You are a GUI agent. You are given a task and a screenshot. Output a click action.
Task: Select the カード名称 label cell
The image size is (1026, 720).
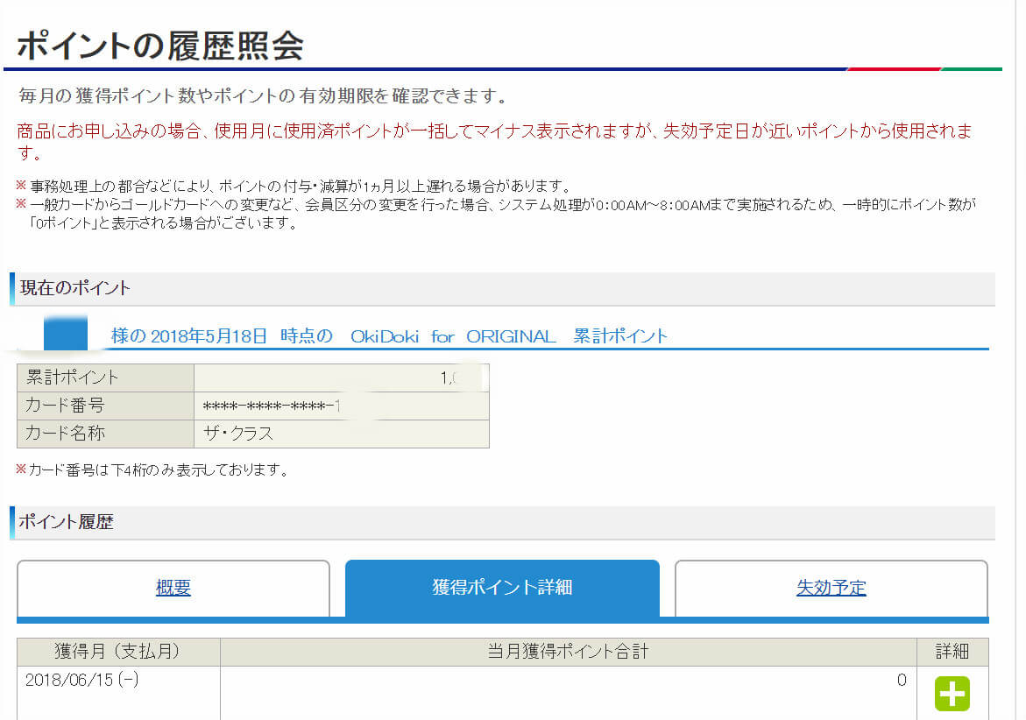pos(66,434)
